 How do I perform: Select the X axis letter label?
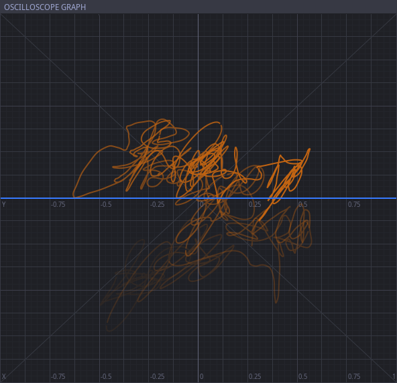click(3, 376)
